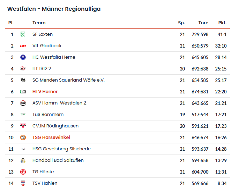Open the HTV Hemer team link
239x192 pixels.
click(x=45, y=92)
